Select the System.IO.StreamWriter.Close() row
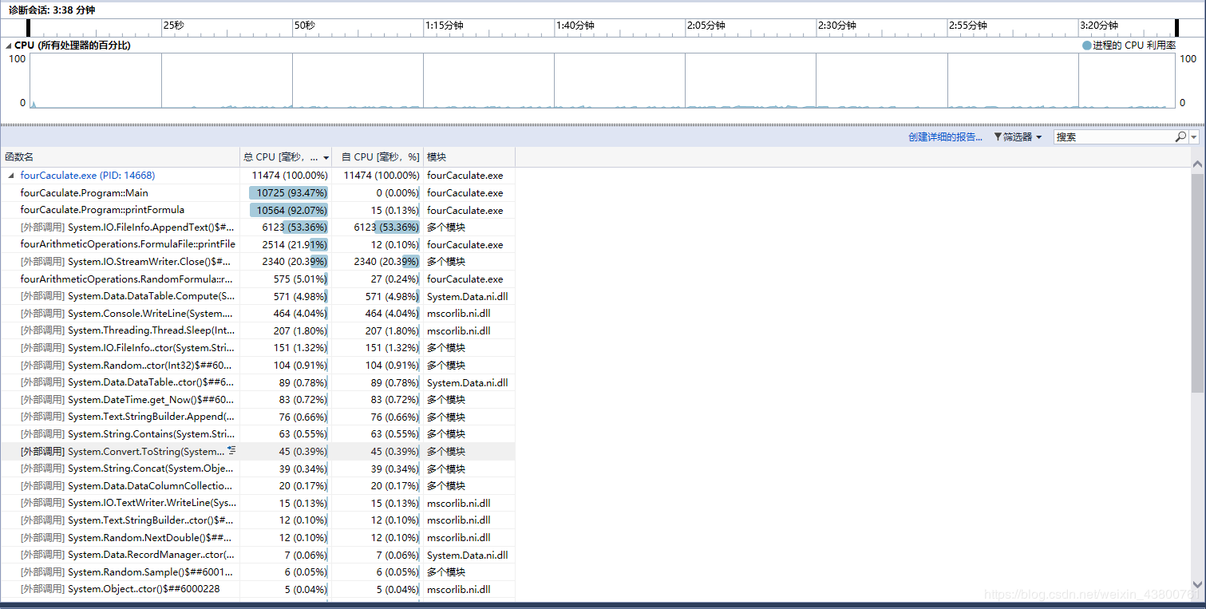1206x609 pixels. [257, 262]
